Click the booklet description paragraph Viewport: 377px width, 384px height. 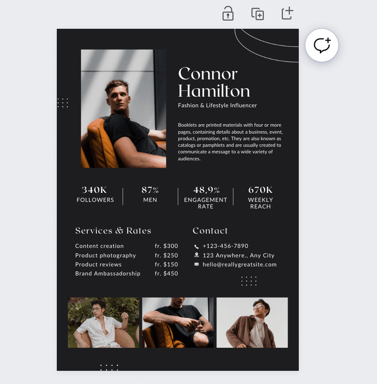point(230,141)
